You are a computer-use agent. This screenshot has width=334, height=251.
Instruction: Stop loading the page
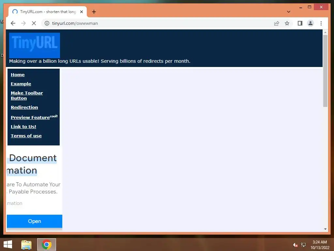pos(34,23)
